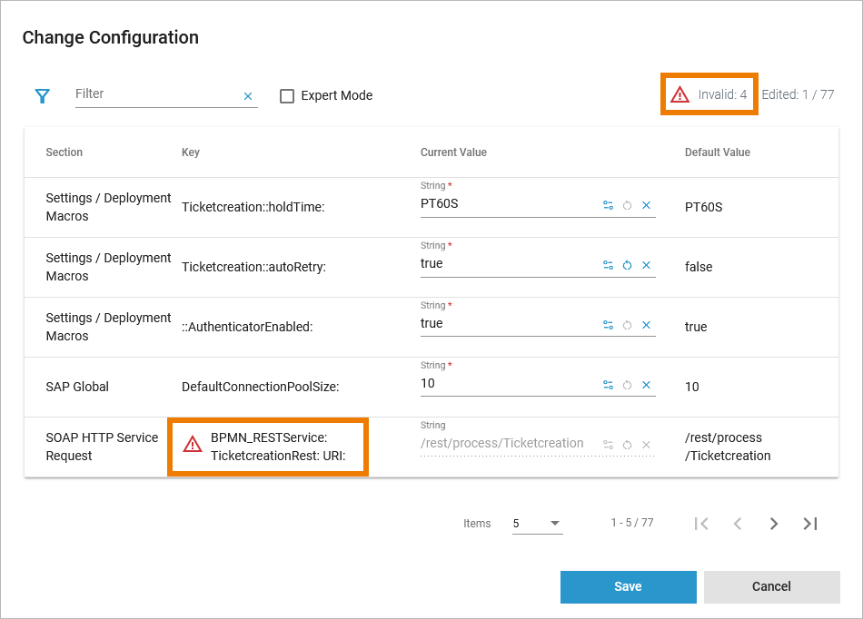
Task: Reset the autoRetry value to its default
Action: click(x=628, y=265)
